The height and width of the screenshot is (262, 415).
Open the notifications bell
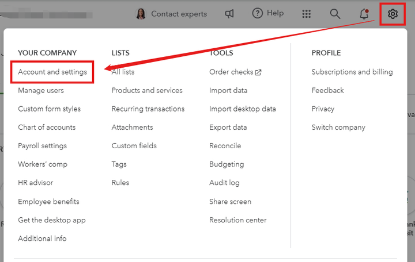[x=364, y=14]
